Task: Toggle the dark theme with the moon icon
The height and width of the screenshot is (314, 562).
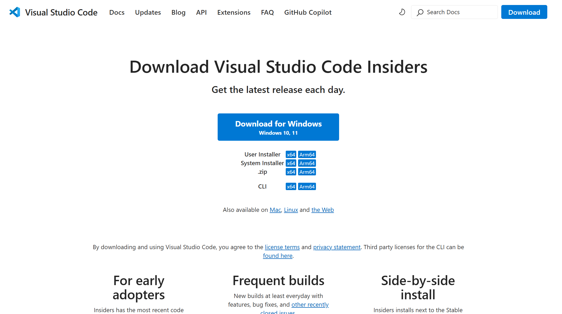Action: (402, 12)
